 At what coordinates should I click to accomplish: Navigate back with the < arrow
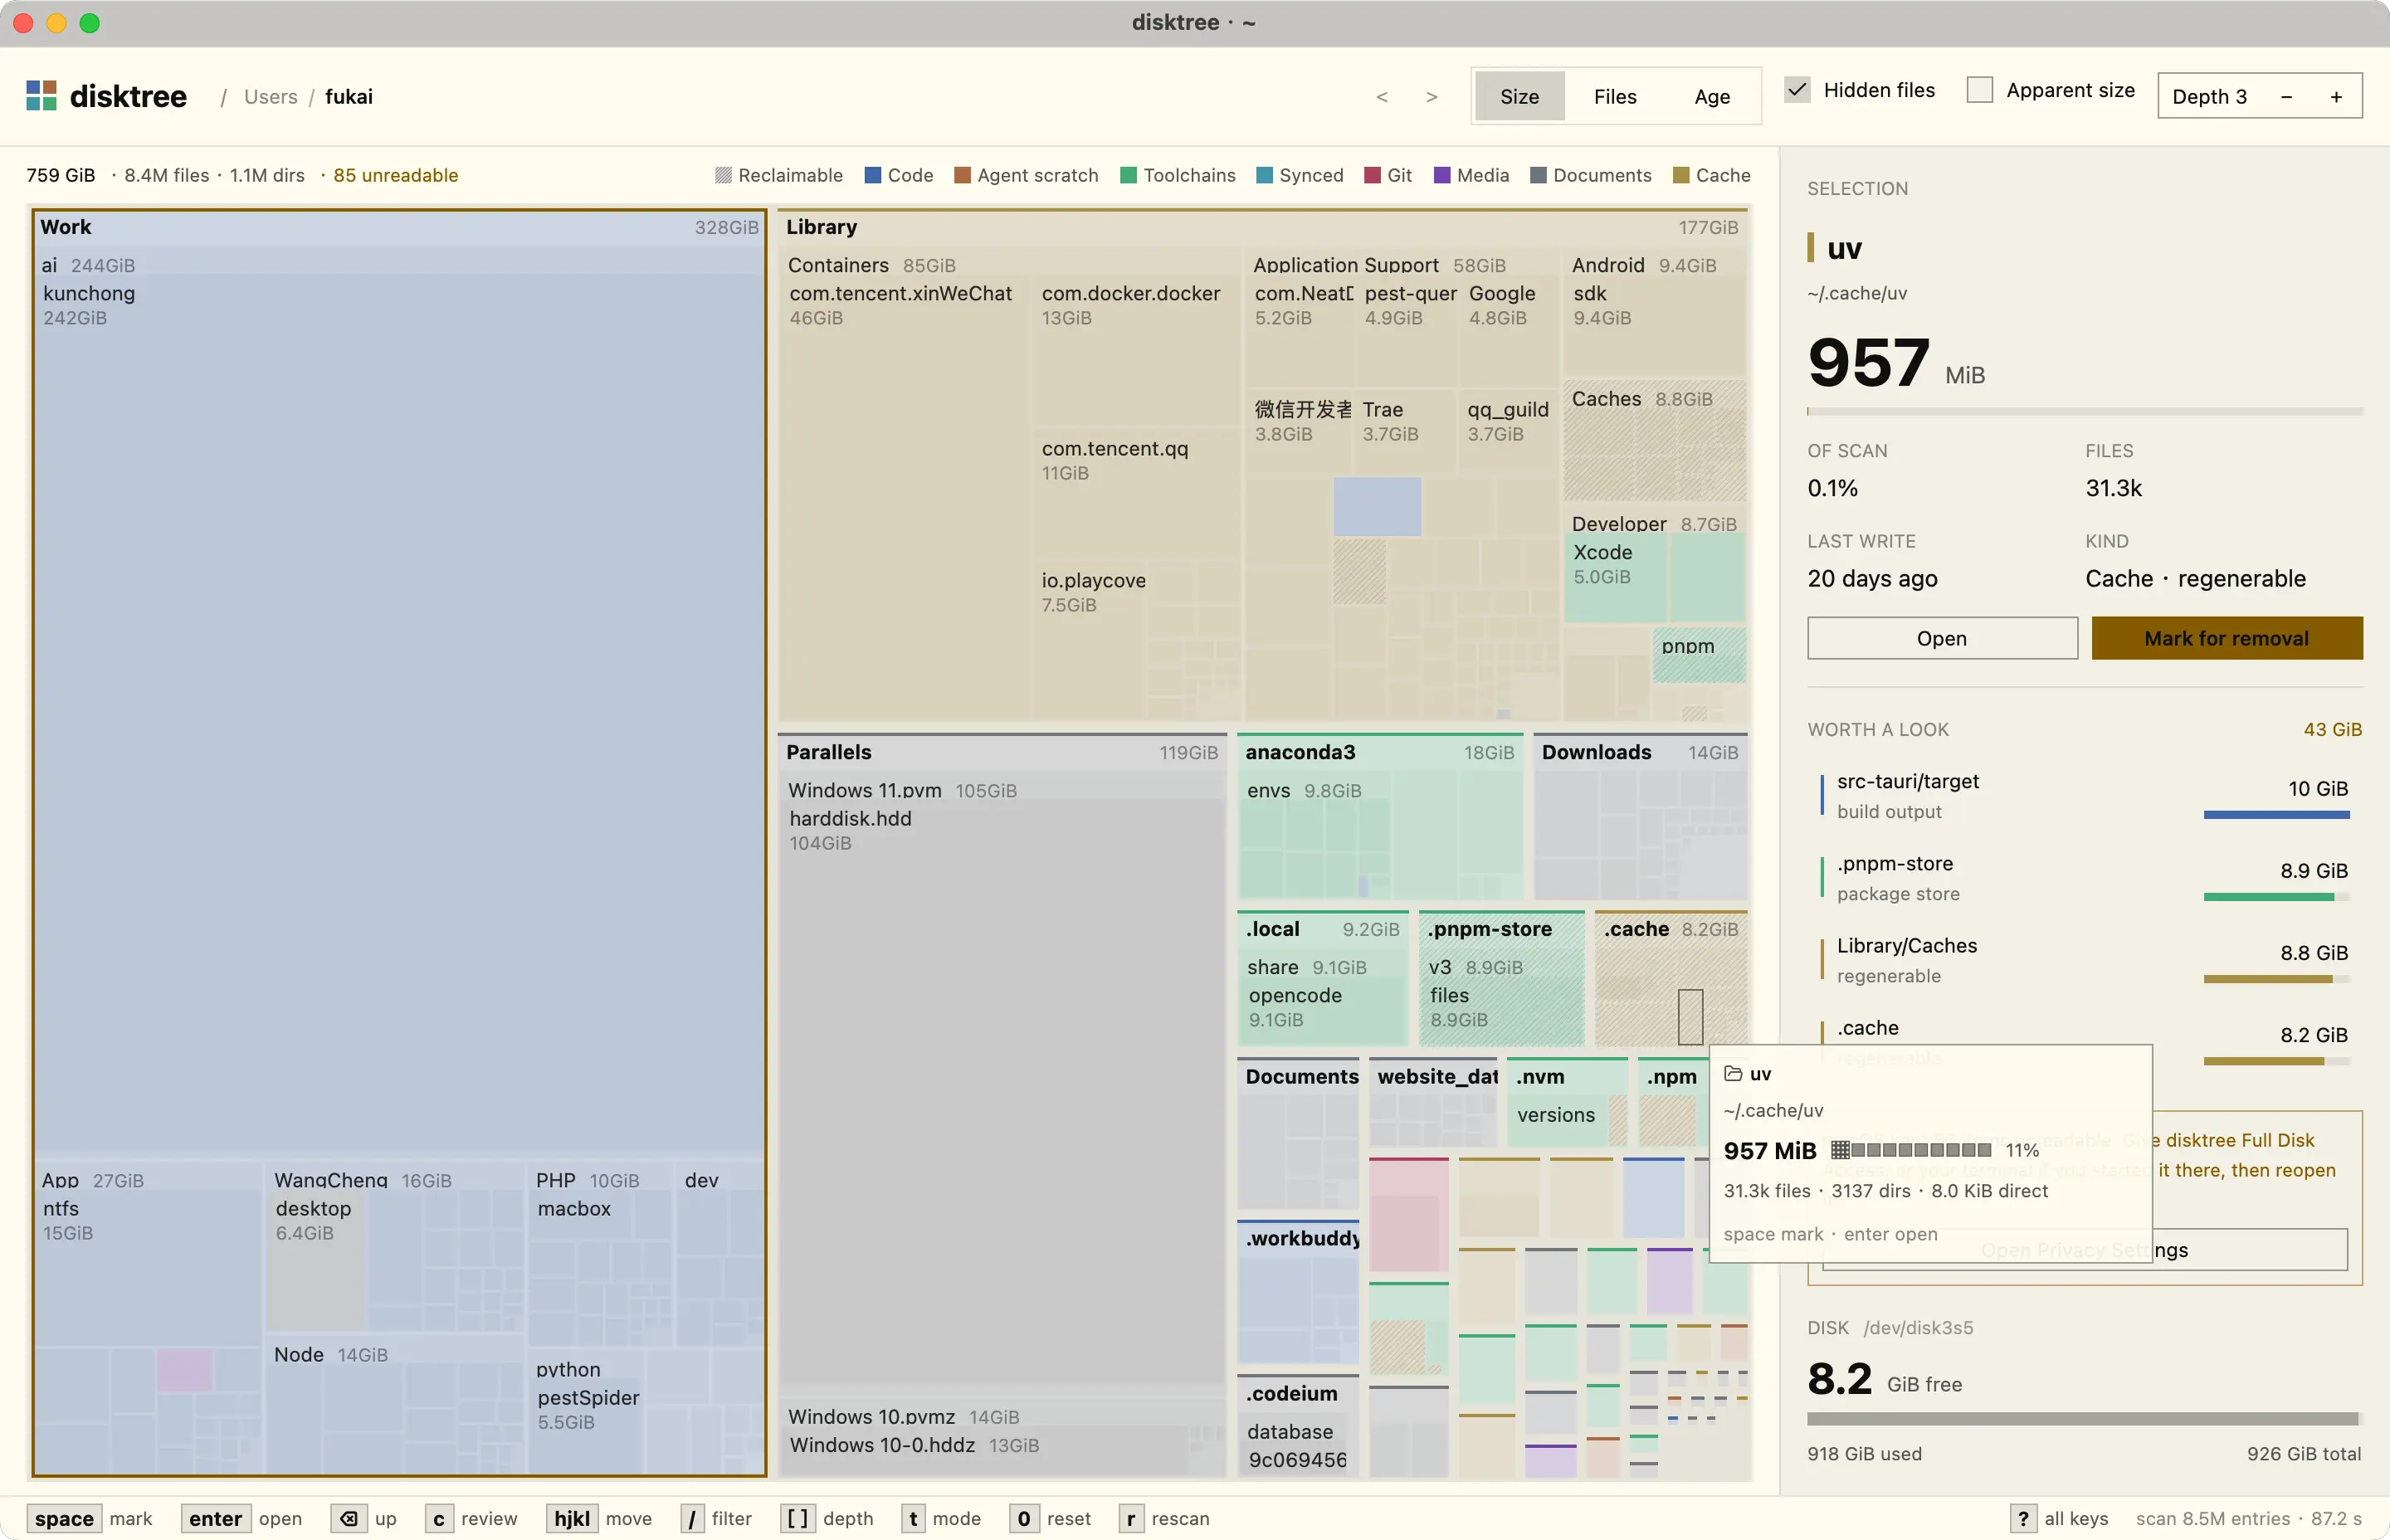tap(1382, 97)
